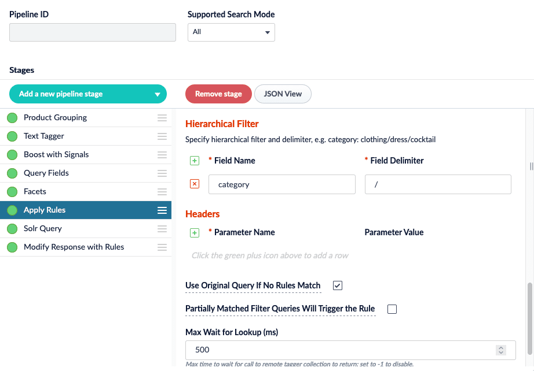Click drag handle of Solr Query stage
Screen dimensions: 534x371
(162, 229)
